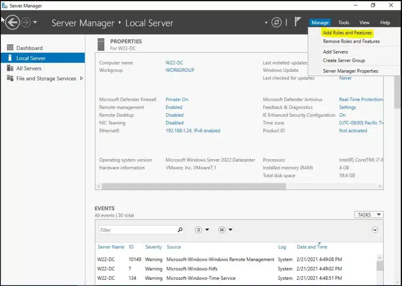Sort events by Severity column header

[154, 247]
